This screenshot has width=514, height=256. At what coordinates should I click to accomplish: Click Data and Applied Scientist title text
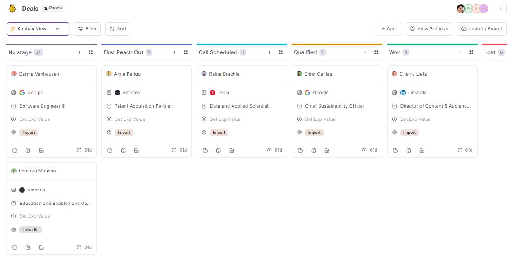tap(239, 106)
